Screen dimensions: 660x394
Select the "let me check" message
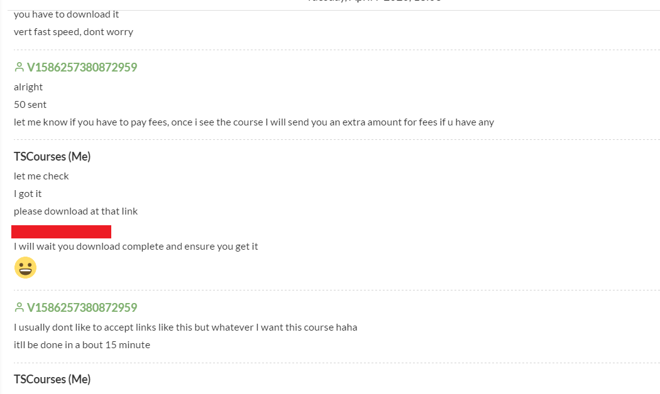point(41,176)
